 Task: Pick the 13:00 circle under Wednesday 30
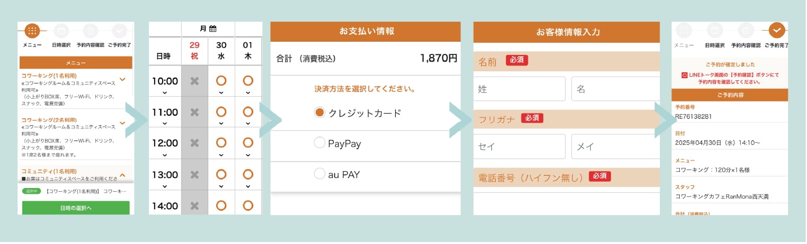221,174
